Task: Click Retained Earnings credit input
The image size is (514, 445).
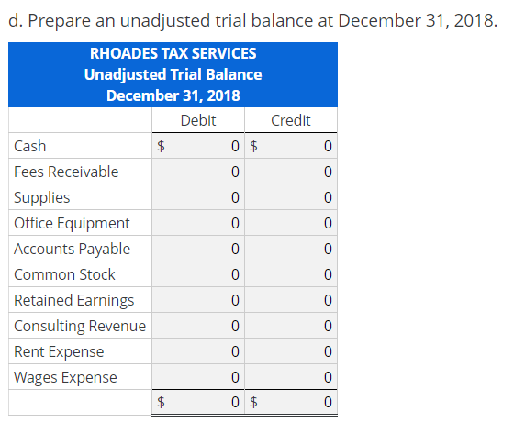Action: tap(291, 300)
